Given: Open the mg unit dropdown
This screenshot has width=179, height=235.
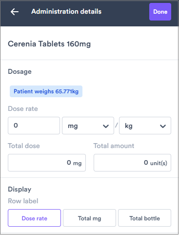Looking at the screenshot, I should tap(88, 126).
